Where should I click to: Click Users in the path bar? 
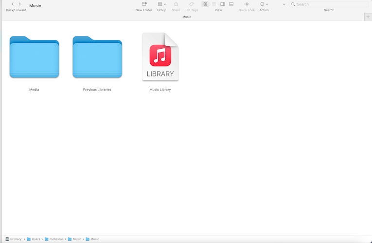36,239
